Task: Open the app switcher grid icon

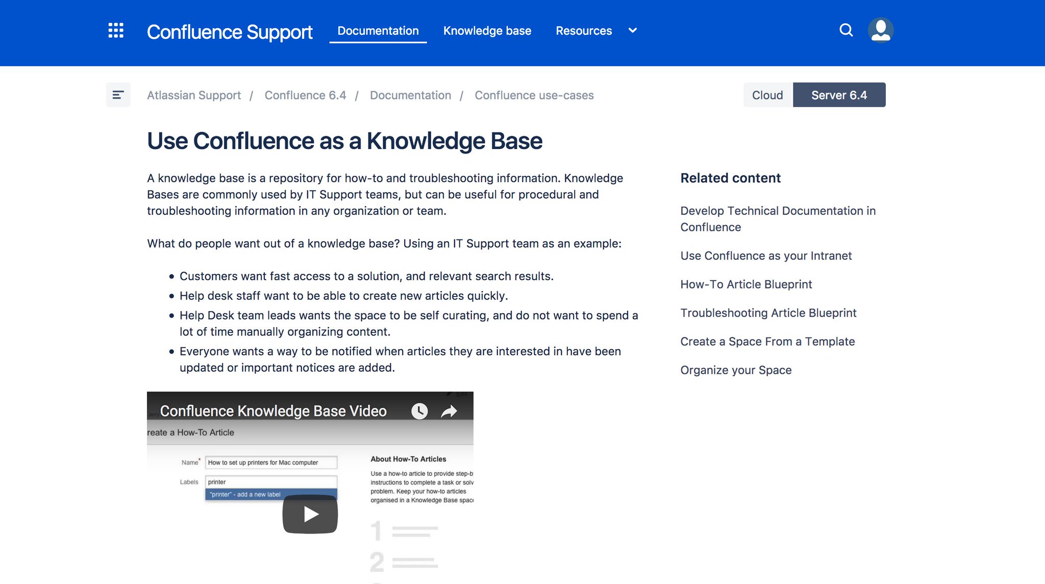Action: click(116, 31)
